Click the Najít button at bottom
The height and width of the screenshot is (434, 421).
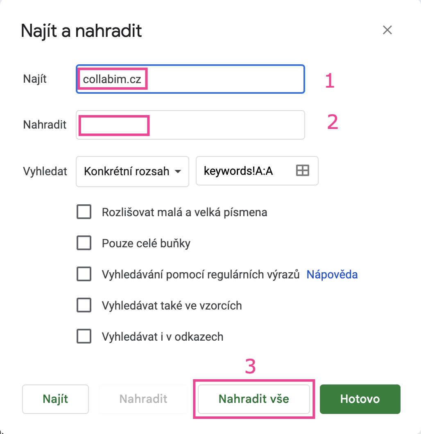[55, 399]
